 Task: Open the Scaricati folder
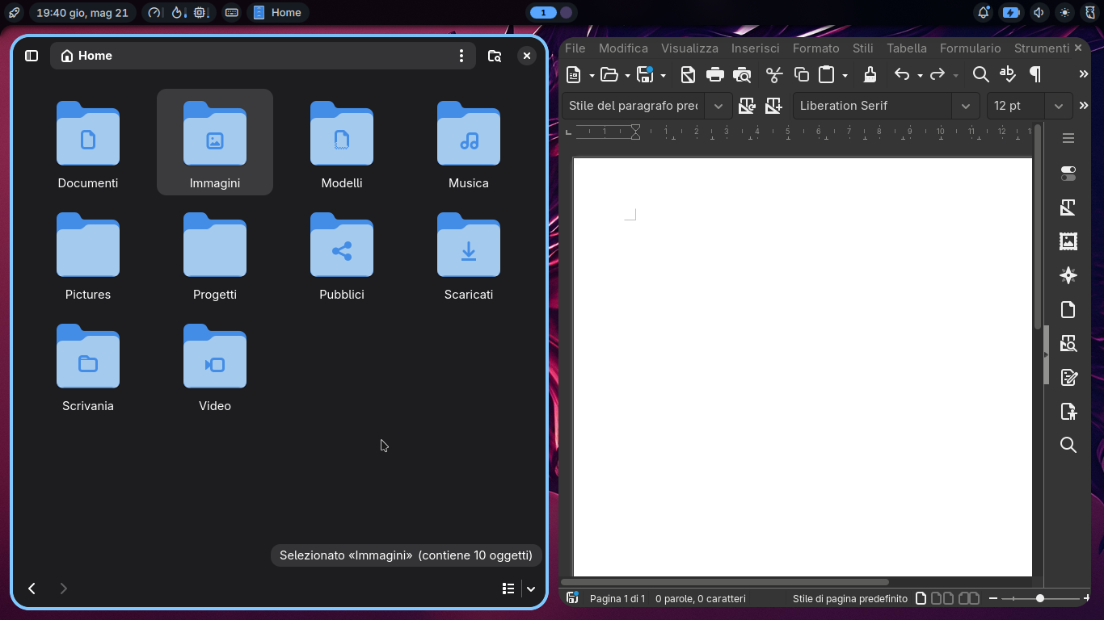[x=469, y=257]
